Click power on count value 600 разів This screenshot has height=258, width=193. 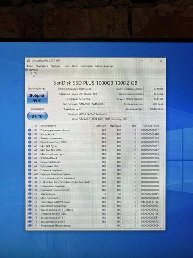tap(154, 104)
